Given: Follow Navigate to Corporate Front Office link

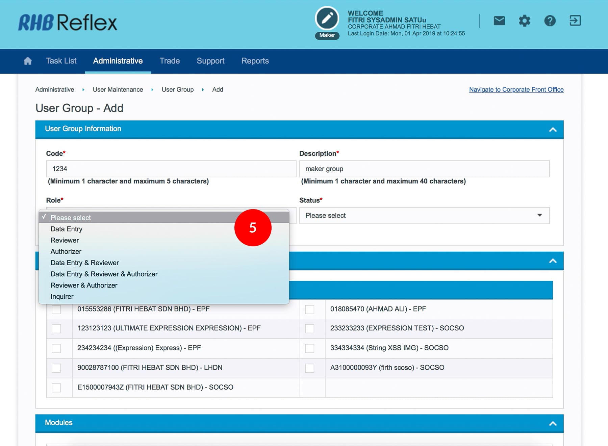Looking at the screenshot, I should pos(516,90).
